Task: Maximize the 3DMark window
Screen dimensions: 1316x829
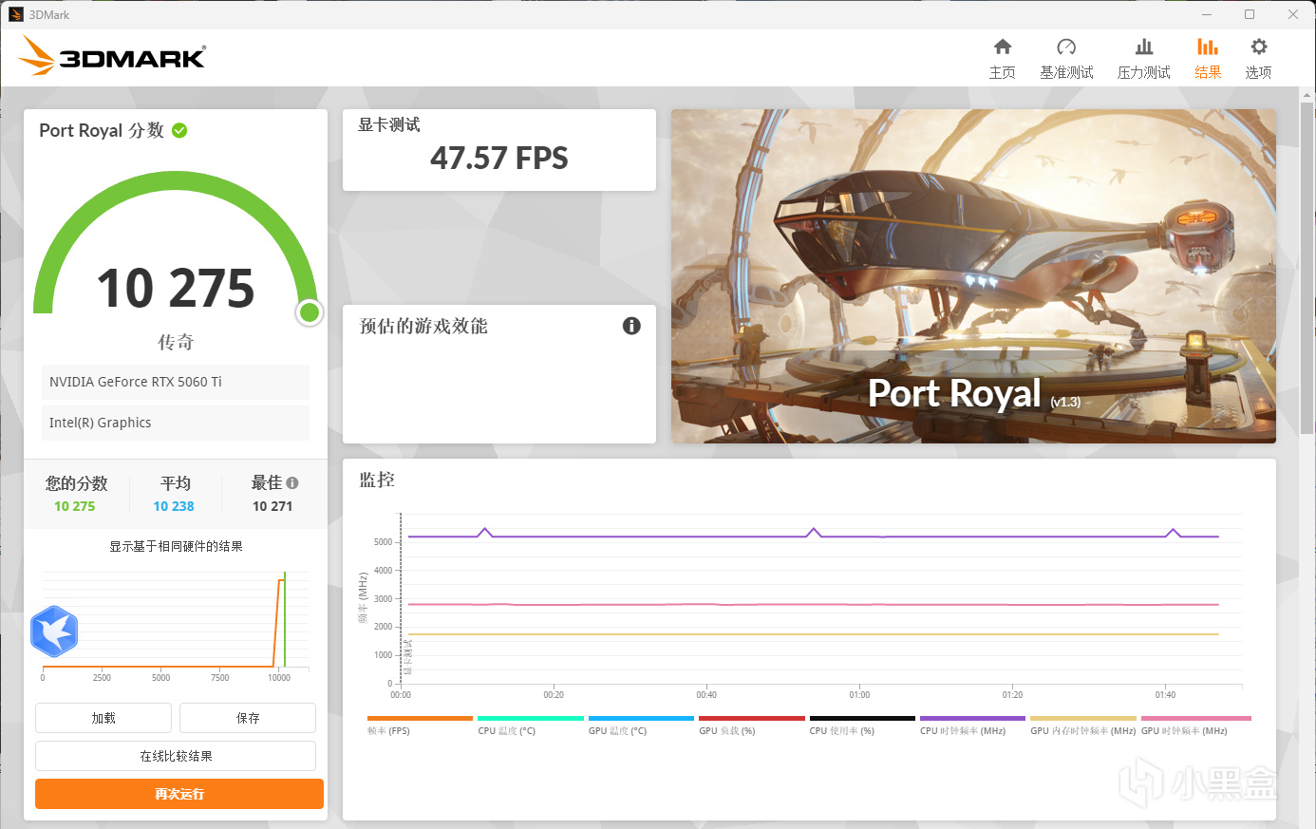Action: [1250, 14]
